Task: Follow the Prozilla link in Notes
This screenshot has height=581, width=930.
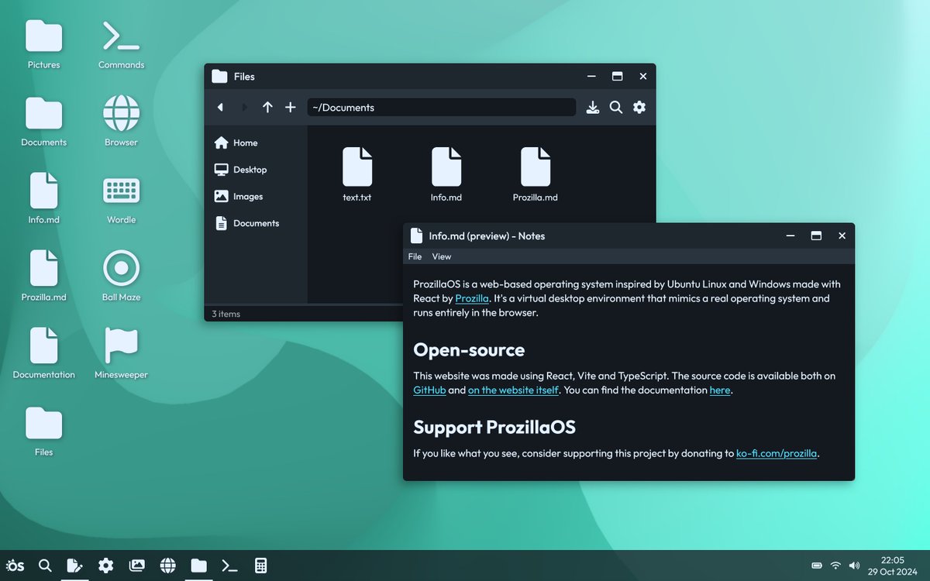Action: pyautogui.click(x=472, y=298)
